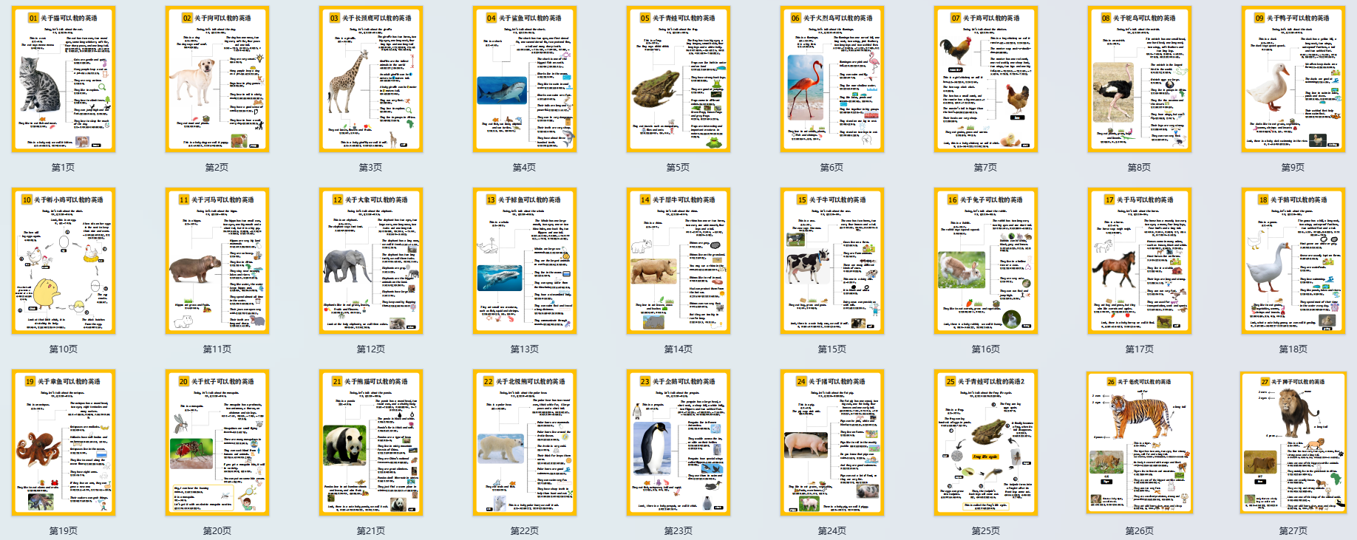Select the polar bear thumbnail numbered 22
The width and height of the screenshot is (1357, 540).
(525, 442)
